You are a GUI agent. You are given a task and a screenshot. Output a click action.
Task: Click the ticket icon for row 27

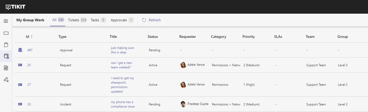click(20, 85)
